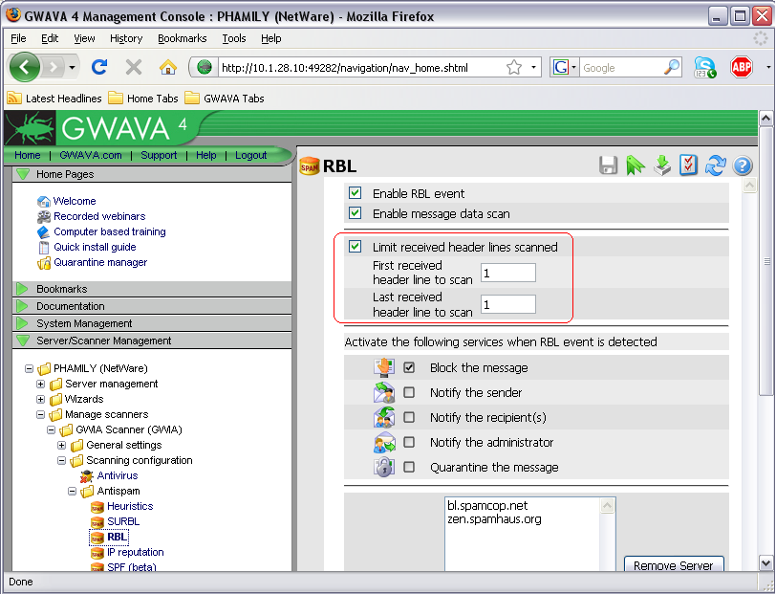
Task: Uncheck Limit received header lines scanned
Action: pos(355,246)
